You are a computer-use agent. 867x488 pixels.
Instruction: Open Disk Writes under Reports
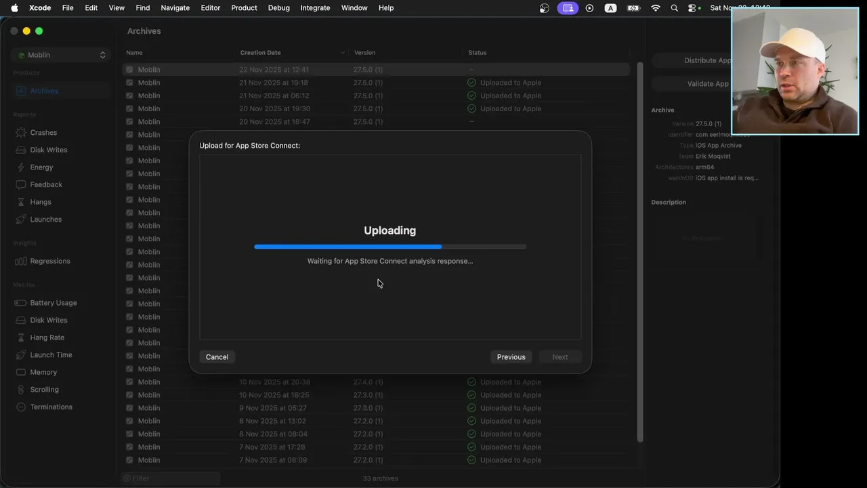[x=48, y=150]
